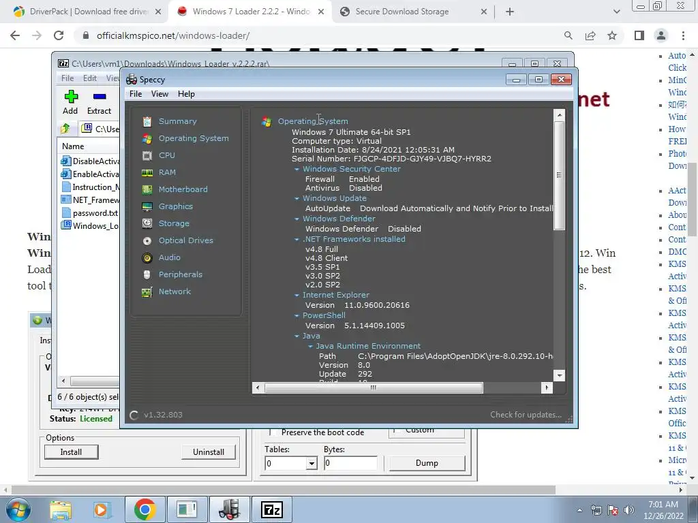Switch to DriverPack browser tab

pos(87,12)
